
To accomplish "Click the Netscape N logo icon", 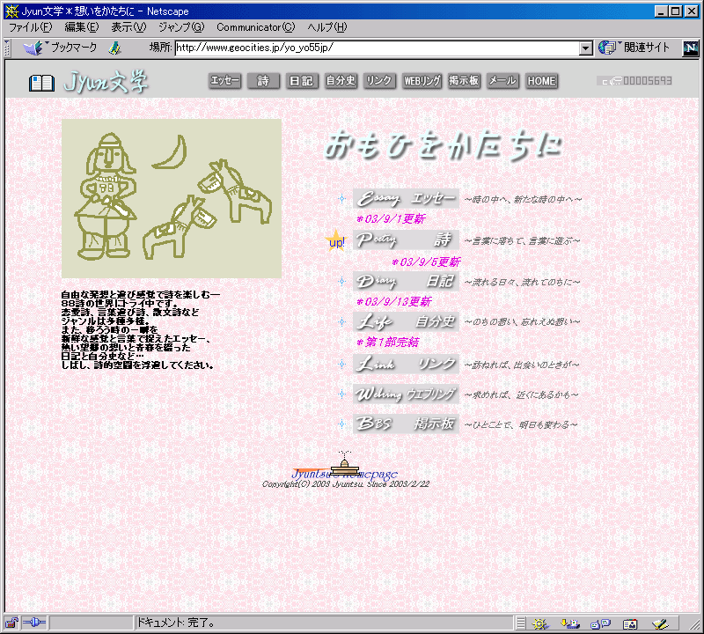I will pyautogui.click(x=691, y=48).
